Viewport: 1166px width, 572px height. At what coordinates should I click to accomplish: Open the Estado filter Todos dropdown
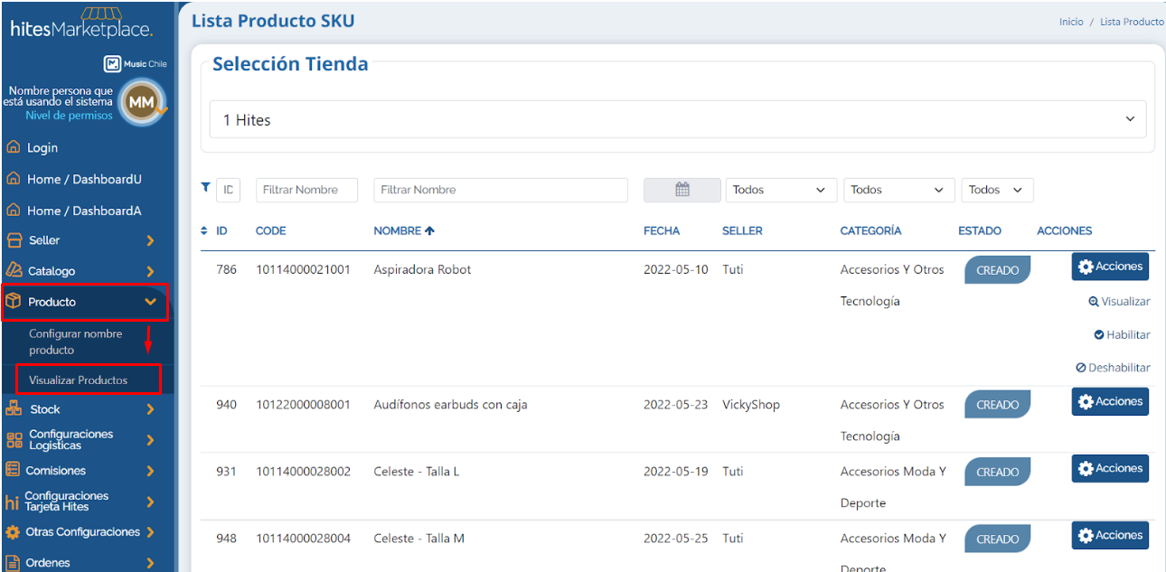pyautogui.click(x=997, y=190)
